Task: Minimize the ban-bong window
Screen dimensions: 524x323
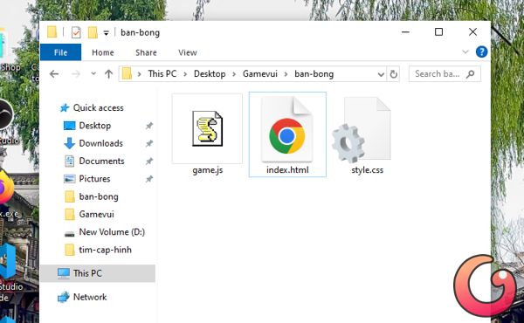Action: (405, 32)
